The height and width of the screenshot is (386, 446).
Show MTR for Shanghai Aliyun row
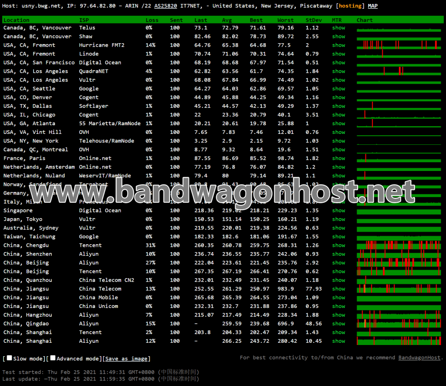point(338,341)
